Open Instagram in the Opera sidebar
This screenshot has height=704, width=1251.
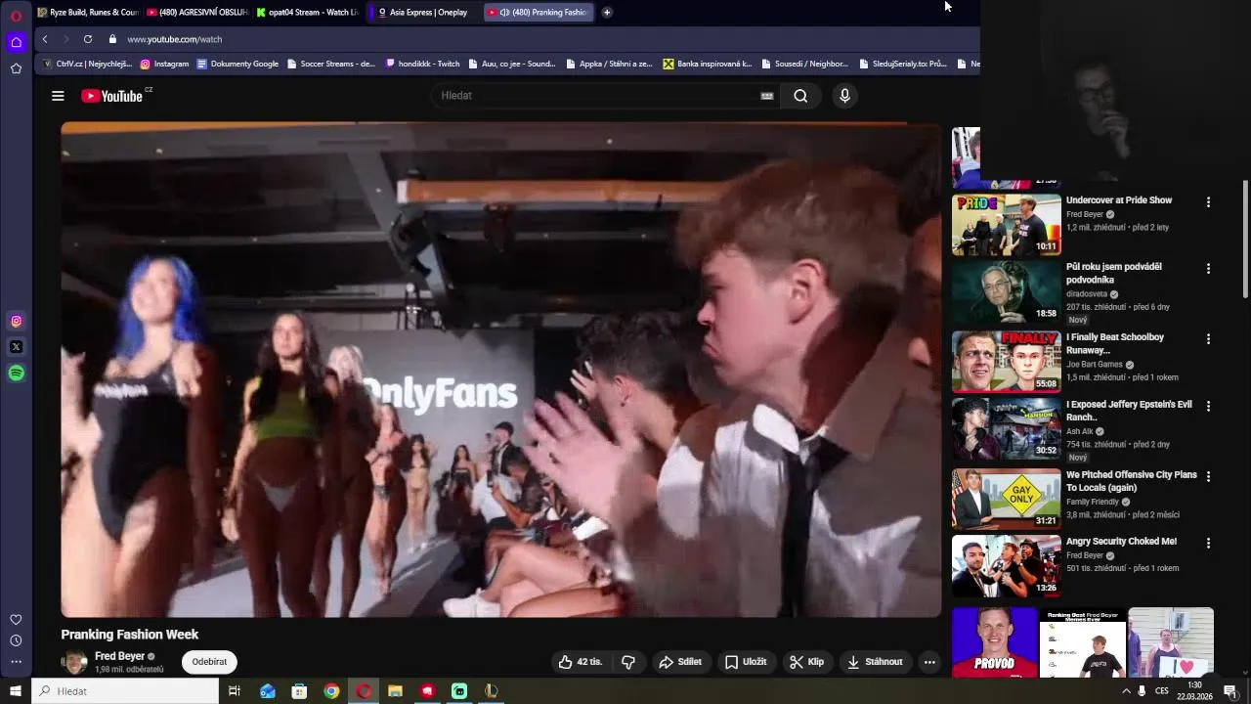pyautogui.click(x=16, y=321)
